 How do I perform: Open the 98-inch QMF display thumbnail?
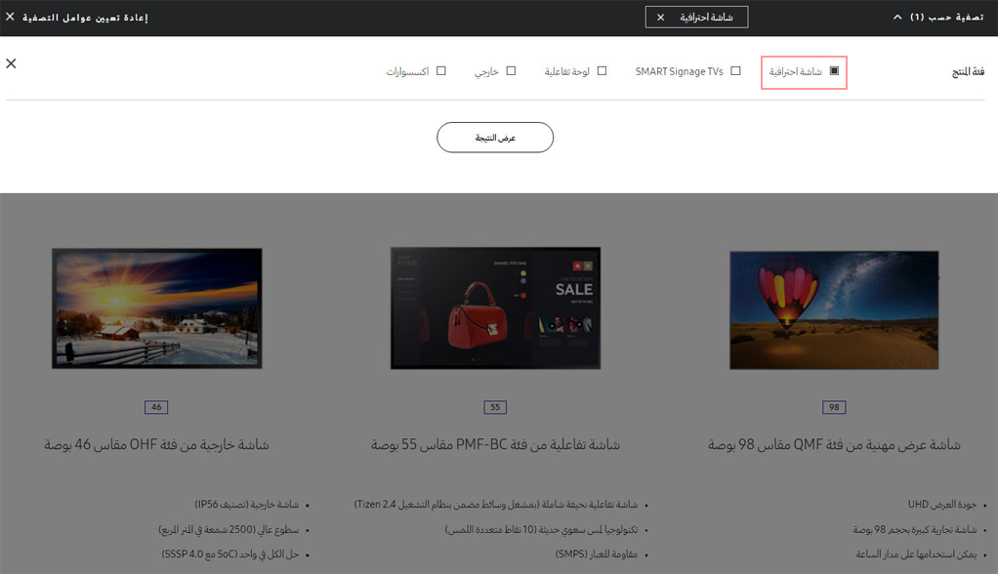(x=834, y=309)
